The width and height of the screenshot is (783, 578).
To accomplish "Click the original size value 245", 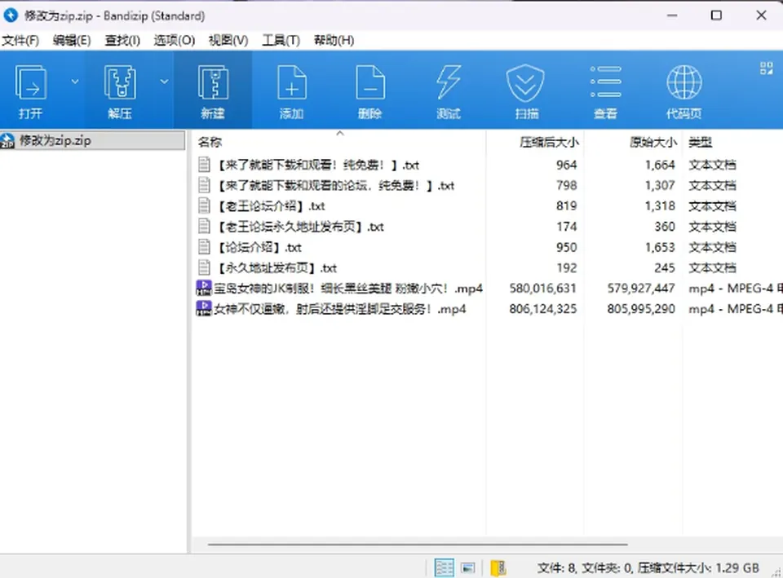I will click(x=665, y=267).
